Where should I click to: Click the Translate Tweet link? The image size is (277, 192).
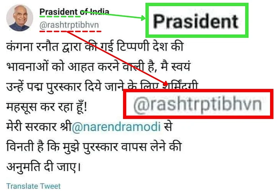pyautogui.click(x=33, y=186)
